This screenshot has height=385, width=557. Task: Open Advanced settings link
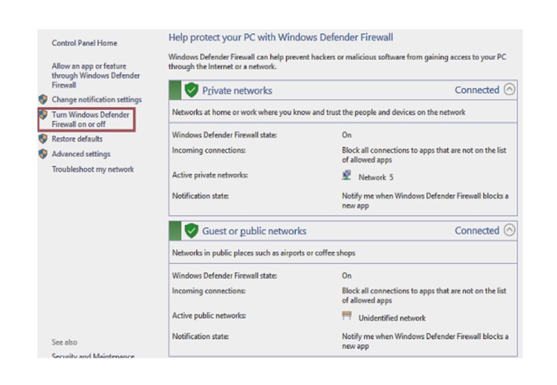click(81, 154)
